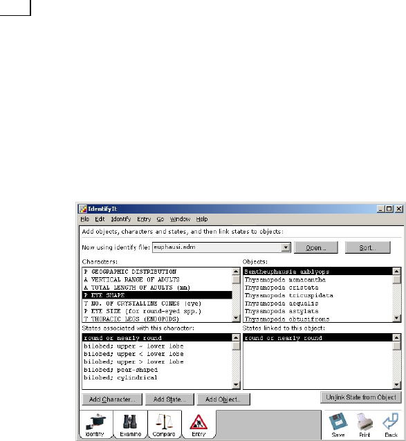
Task: Switch to the Examine binoculars tab
Action: tap(130, 424)
